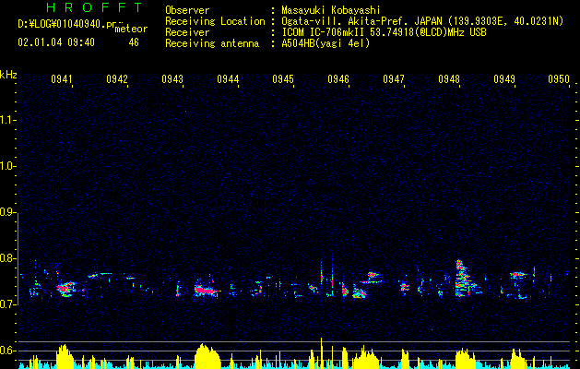Screen dimensions: 580x369
Task: Click the green 'meteor' label
Action: (131, 29)
